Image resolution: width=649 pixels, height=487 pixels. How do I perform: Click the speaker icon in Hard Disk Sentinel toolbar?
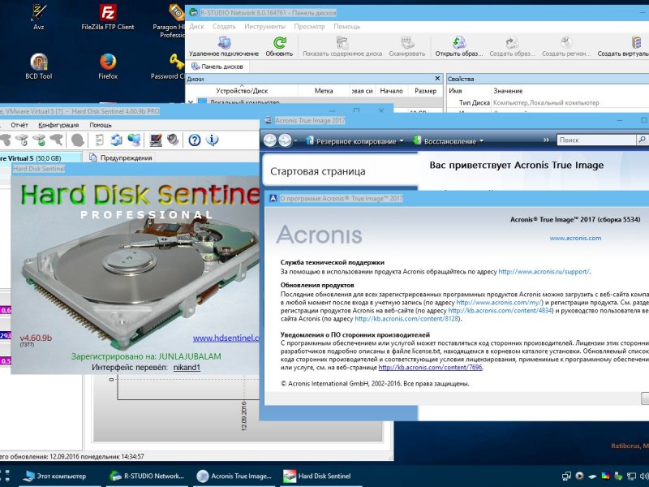coord(173,140)
